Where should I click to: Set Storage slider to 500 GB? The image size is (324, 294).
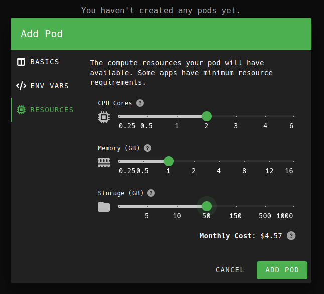(x=265, y=206)
